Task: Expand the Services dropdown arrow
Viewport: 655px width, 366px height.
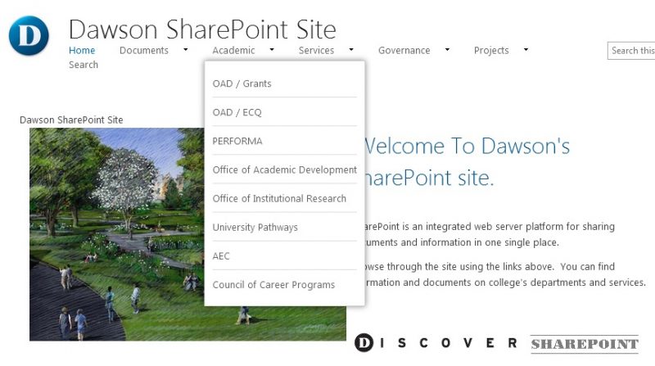Action: (x=351, y=50)
